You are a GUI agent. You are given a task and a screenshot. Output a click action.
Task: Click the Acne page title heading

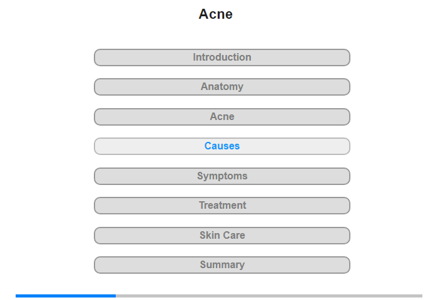[x=215, y=14]
